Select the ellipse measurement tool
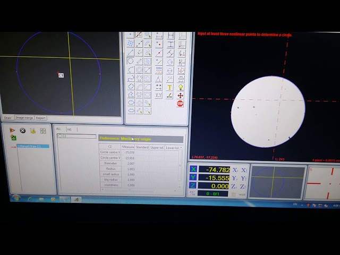This screenshot has width=340, height=255. tap(131, 103)
